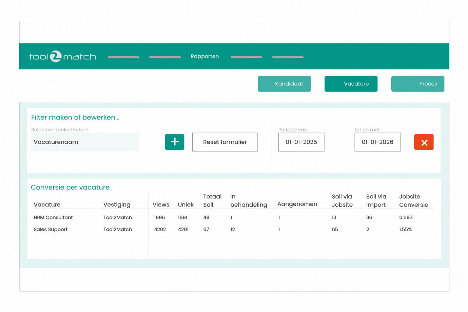This screenshot has height=312, width=468.
Task: Remove date filter with red X icon
Action: pyautogui.click(x=424, y=142)
